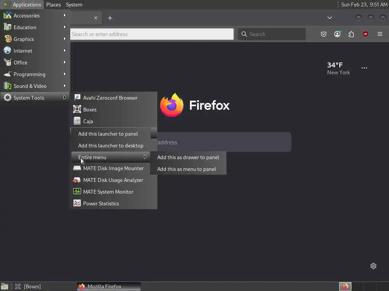The image size is (389, 291).
Task: Open the Save to Pocket icon
Action: (x=324, y=34)
